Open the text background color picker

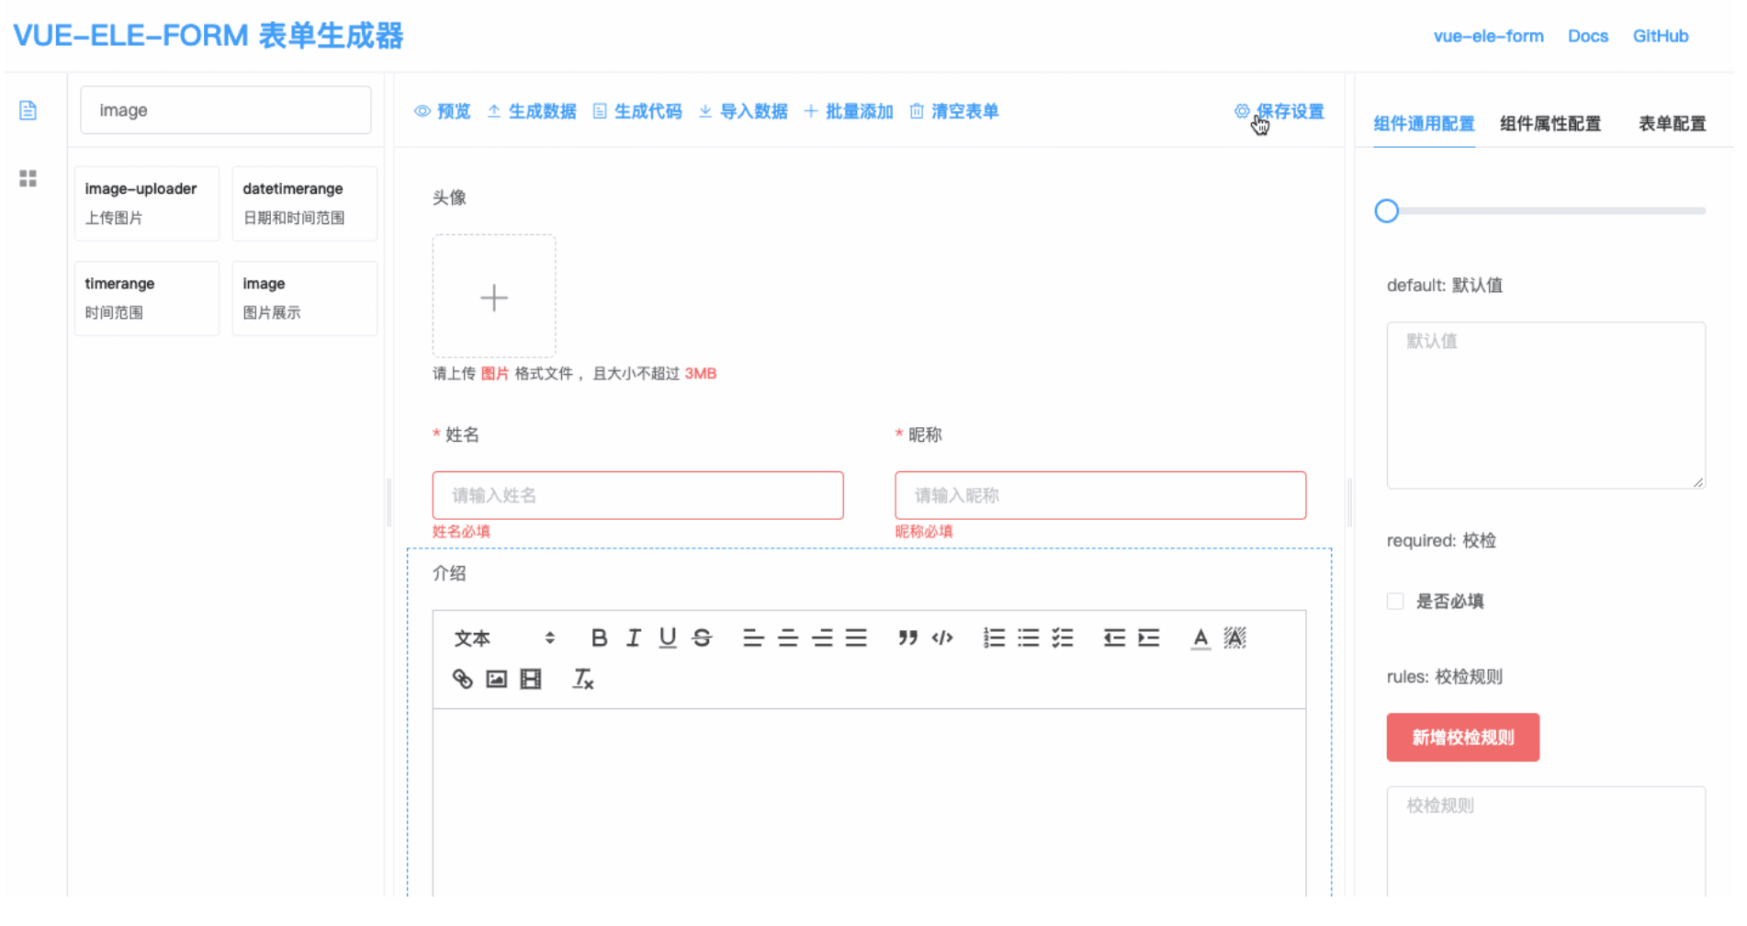click(x=1234, y=638)
